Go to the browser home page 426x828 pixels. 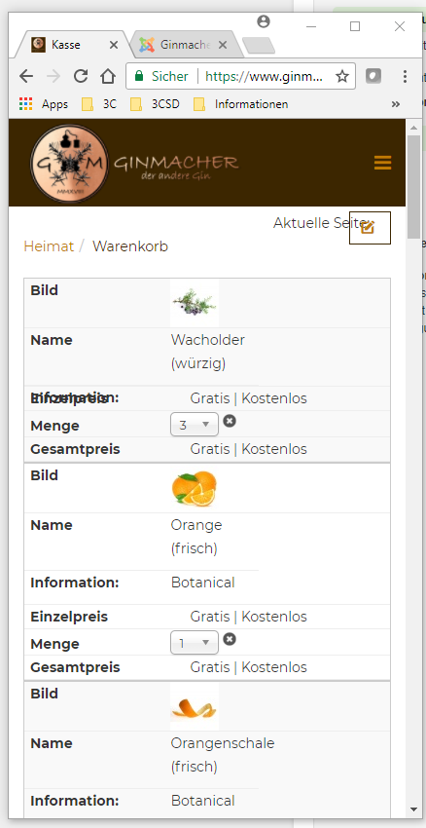tap(108, 77)
